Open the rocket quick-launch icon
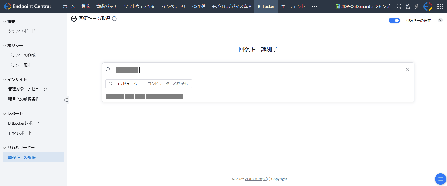The image size is (447, 186). point(408,6)
